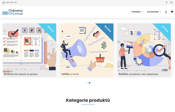Viewport: 175px width, 112px height.
Task: Open the Razítka product card
Action: coord(144,50)
